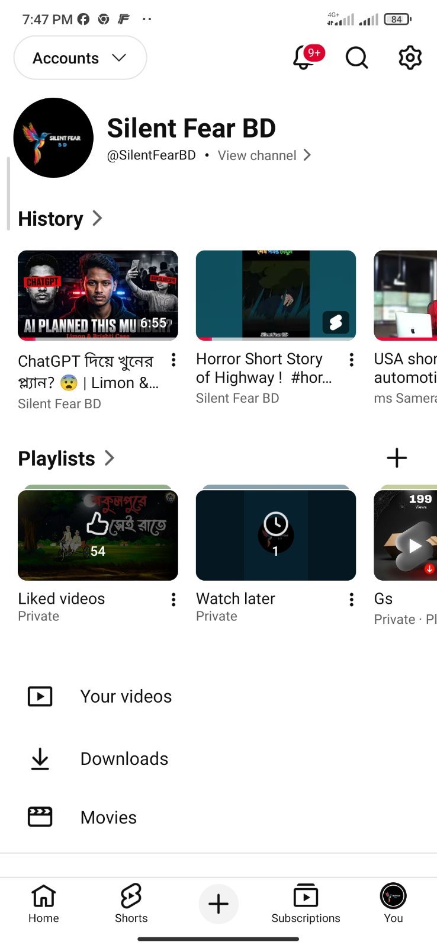Select the You tab
This screenshot has width=437, height=948.
pyautogui.click(x=393, y=904)
